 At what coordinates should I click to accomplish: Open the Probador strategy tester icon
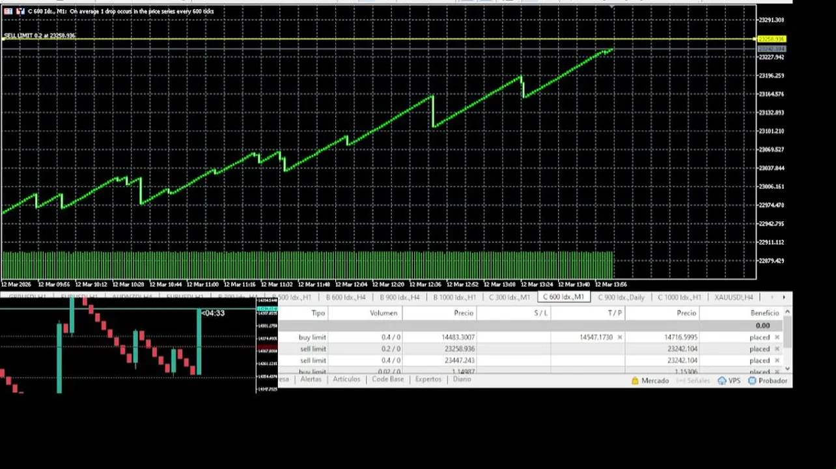[752, 380]
